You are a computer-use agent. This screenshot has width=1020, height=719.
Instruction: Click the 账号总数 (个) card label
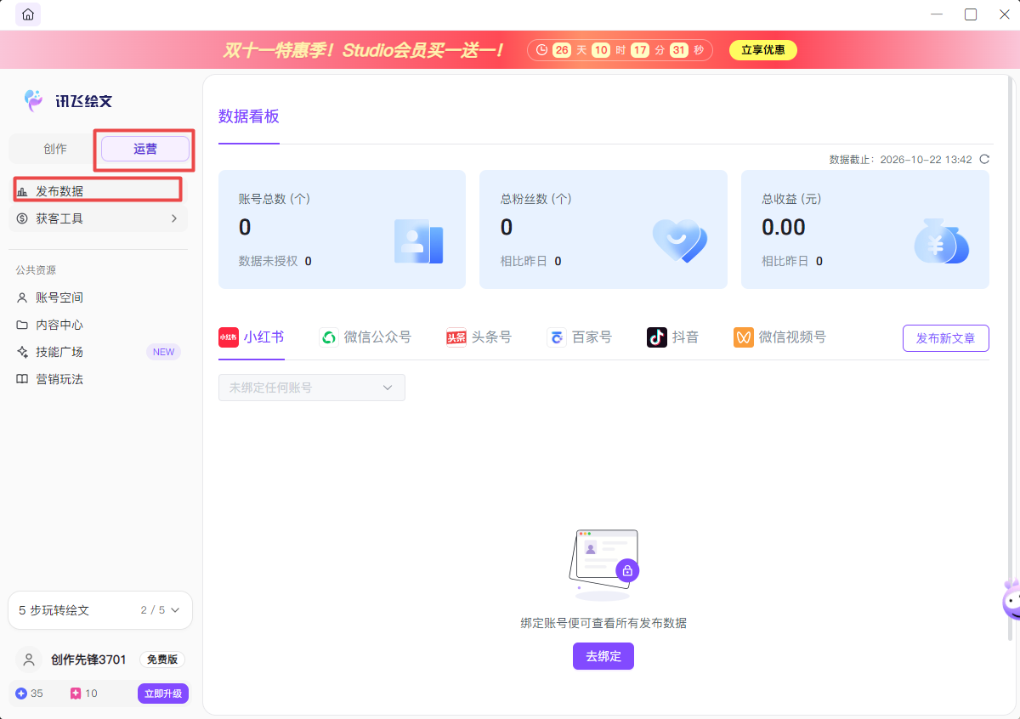click(275, 199)
